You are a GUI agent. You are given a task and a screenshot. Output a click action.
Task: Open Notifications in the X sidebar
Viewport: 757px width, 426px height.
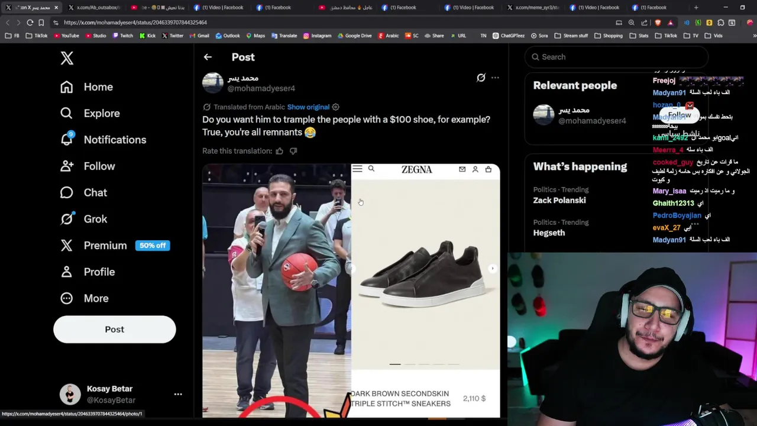pos(103,140)
